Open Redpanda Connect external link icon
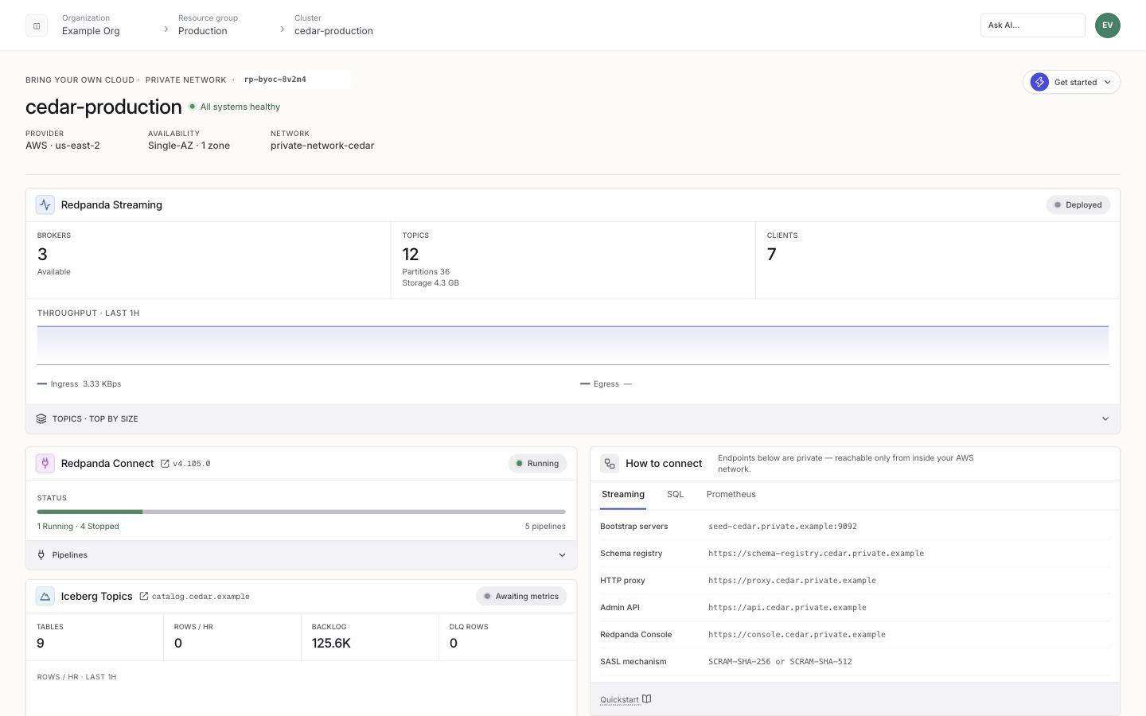This screenshot has height=716, width=1146. point(165,464)
